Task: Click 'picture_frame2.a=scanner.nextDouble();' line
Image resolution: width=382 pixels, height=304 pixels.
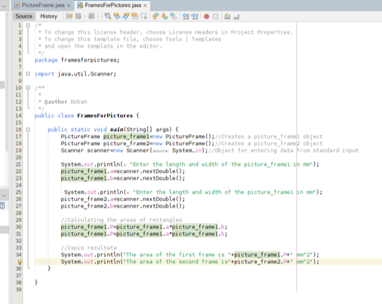Action: pos(123,199)
